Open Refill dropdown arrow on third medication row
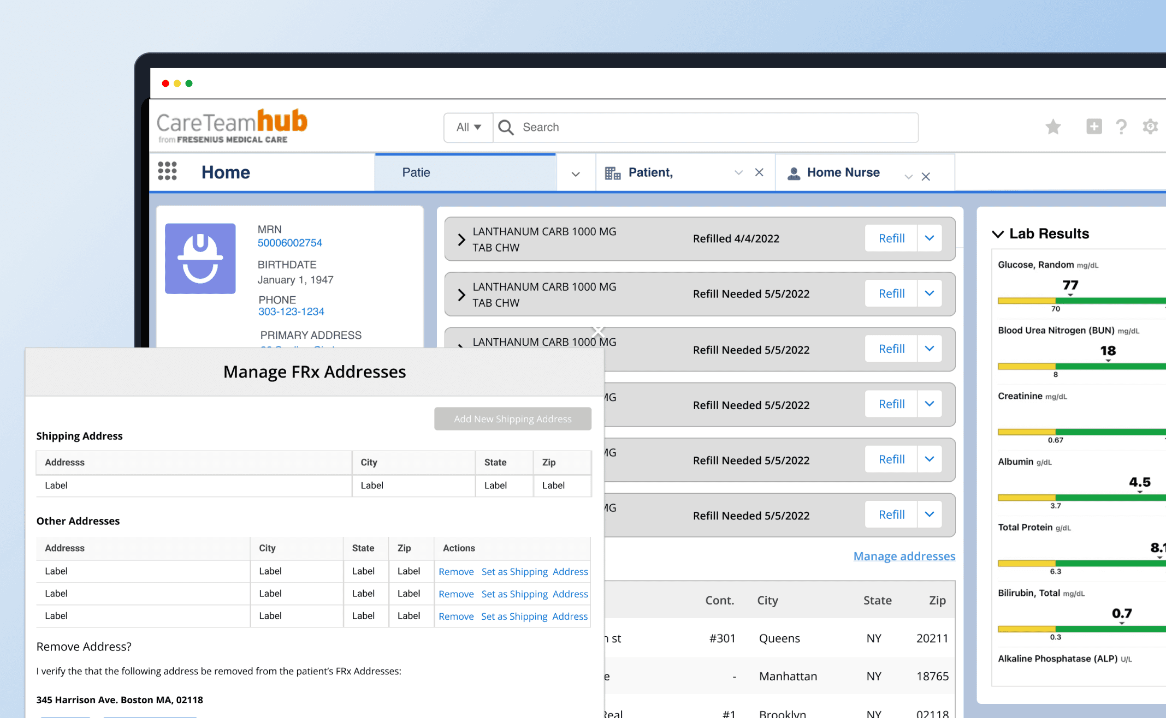 pyautogui.click(x=930, y=349)
